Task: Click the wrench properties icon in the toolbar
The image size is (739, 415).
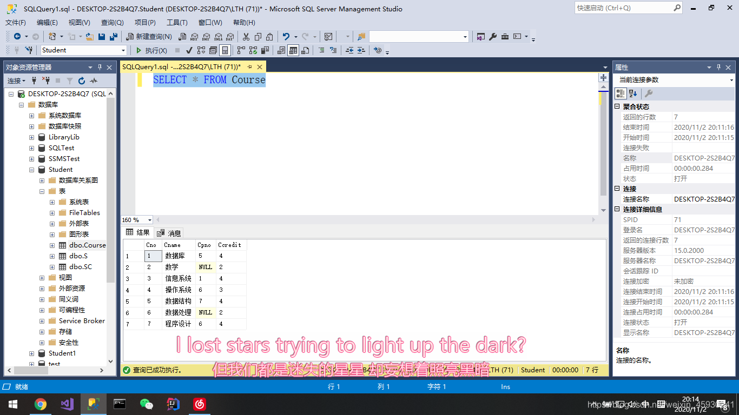Action: 493,37
